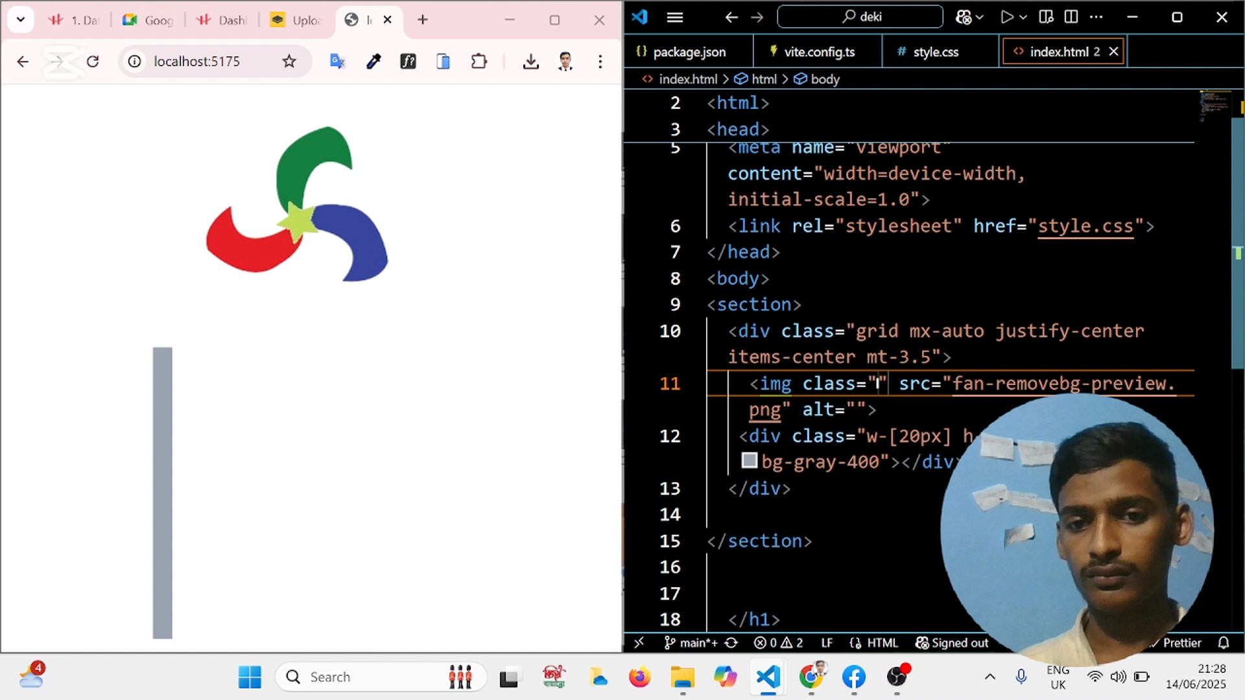Bookmark this page with star icon
The height and width of the screenshot is (700, 1245).
[289, 62]
